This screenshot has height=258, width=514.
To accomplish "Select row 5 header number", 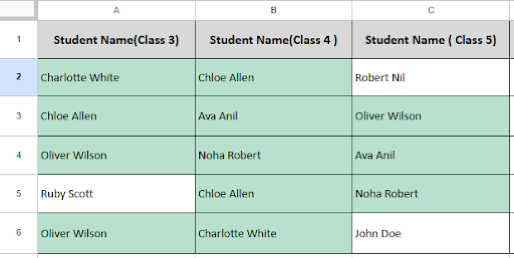I will 19,193.
